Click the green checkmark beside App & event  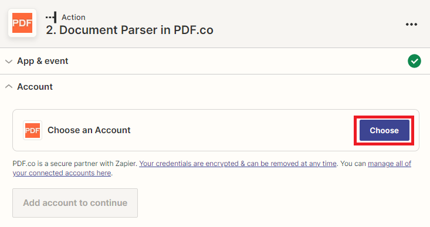[x=414, y=61]
